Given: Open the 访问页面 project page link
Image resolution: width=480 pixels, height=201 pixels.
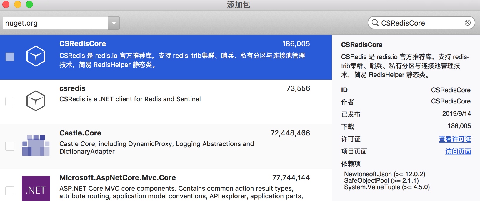Looking at the screenshot, I should tap(458, 151).
